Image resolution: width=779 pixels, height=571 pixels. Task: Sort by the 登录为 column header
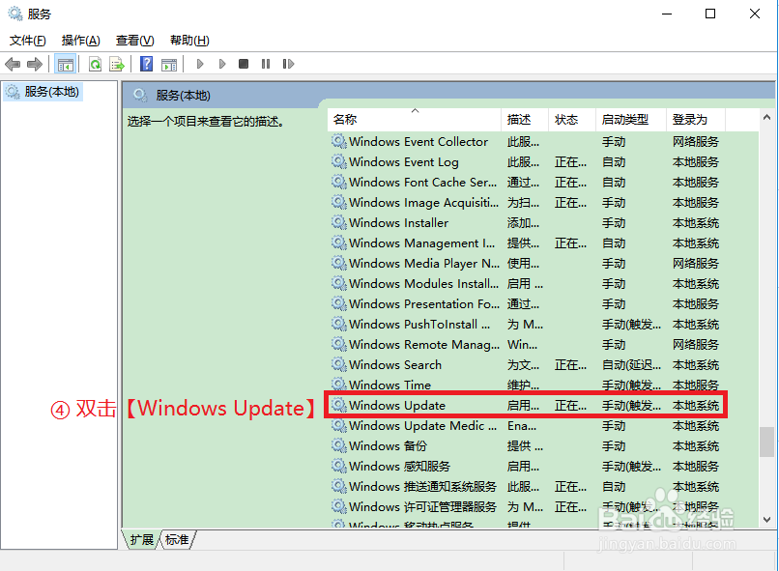coord(696,120)
